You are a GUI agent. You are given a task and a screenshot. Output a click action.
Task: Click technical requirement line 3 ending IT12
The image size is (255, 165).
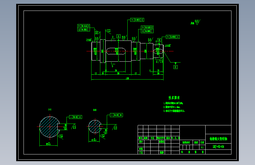coord(174,111)
